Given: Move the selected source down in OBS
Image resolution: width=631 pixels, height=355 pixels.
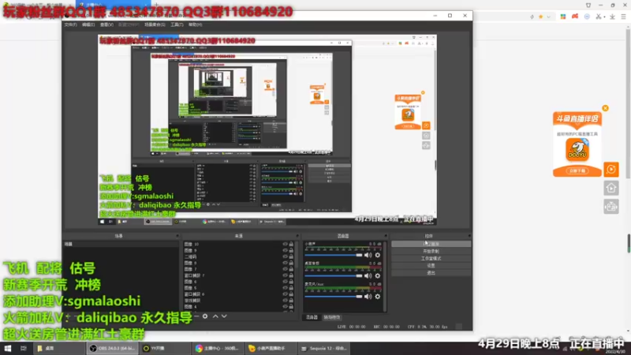Looking at the screenshot, I should [x=224, y=316].
